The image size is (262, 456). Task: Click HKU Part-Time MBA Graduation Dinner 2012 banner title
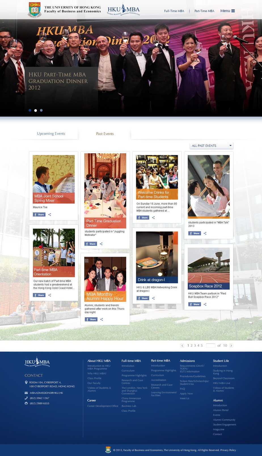coord(58,81)
